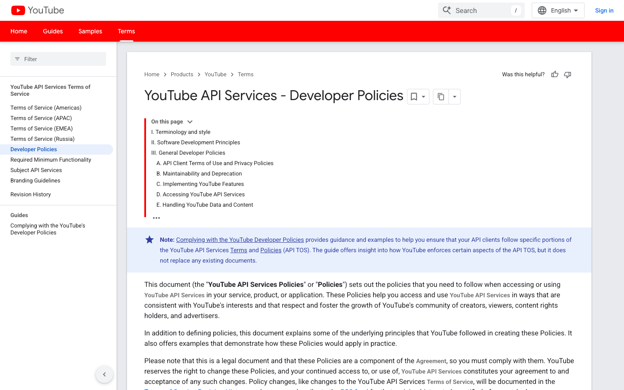Click the globe language icon
This screenshot has width=624, height=390.
[x=542, y=10]
